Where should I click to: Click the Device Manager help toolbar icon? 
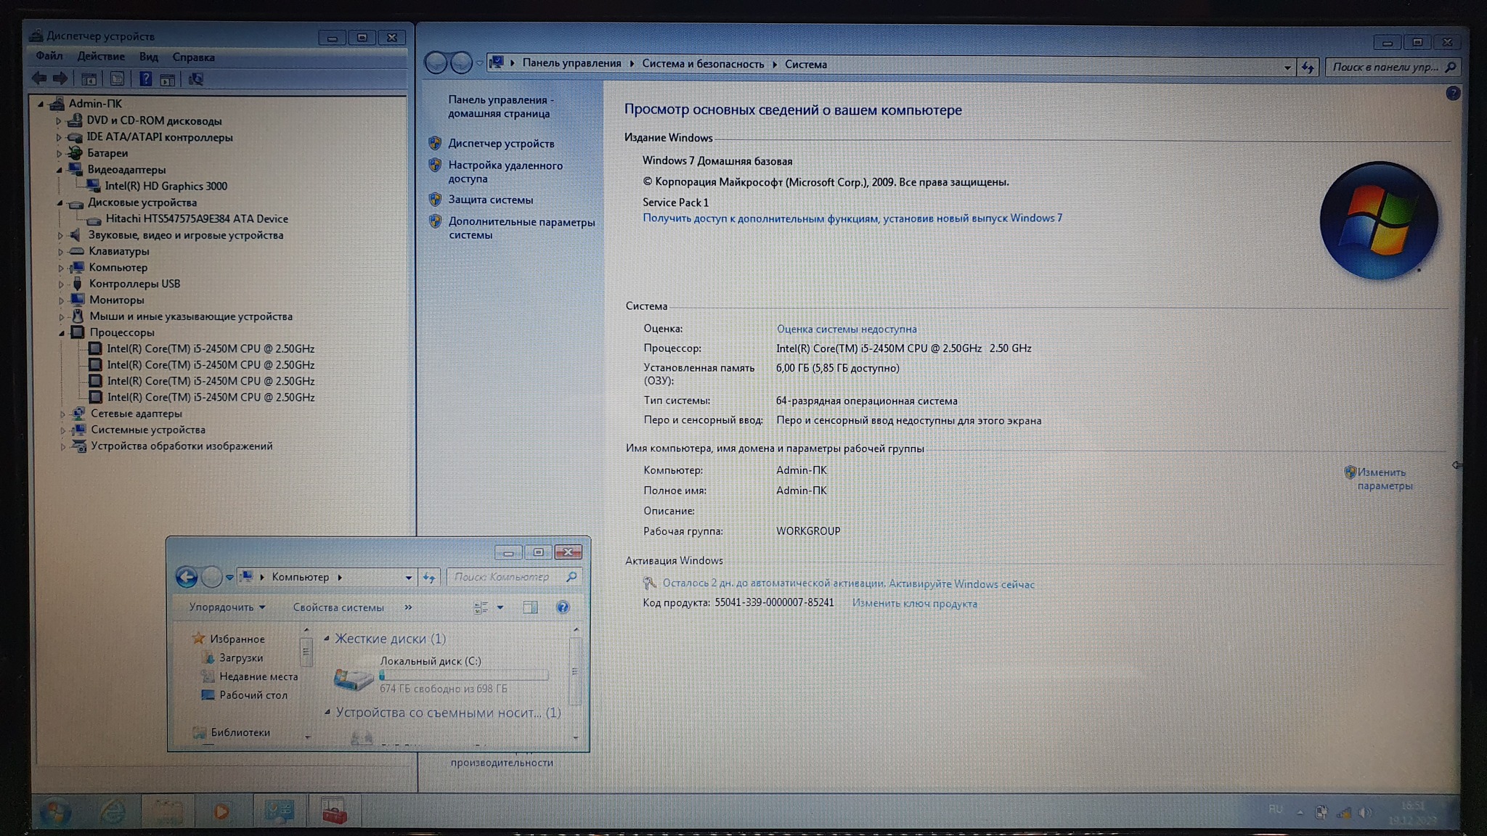click(145, 79)
